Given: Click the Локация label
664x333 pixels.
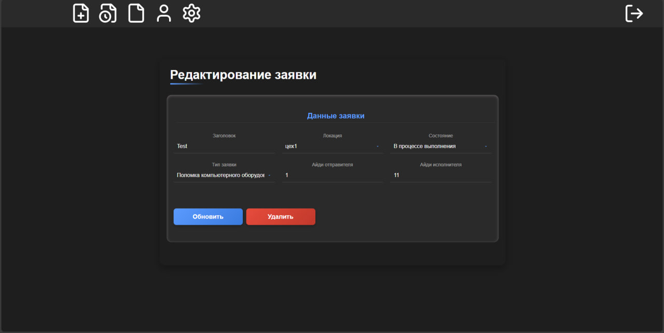Looking at the screenshot, I should pos(333,136).
